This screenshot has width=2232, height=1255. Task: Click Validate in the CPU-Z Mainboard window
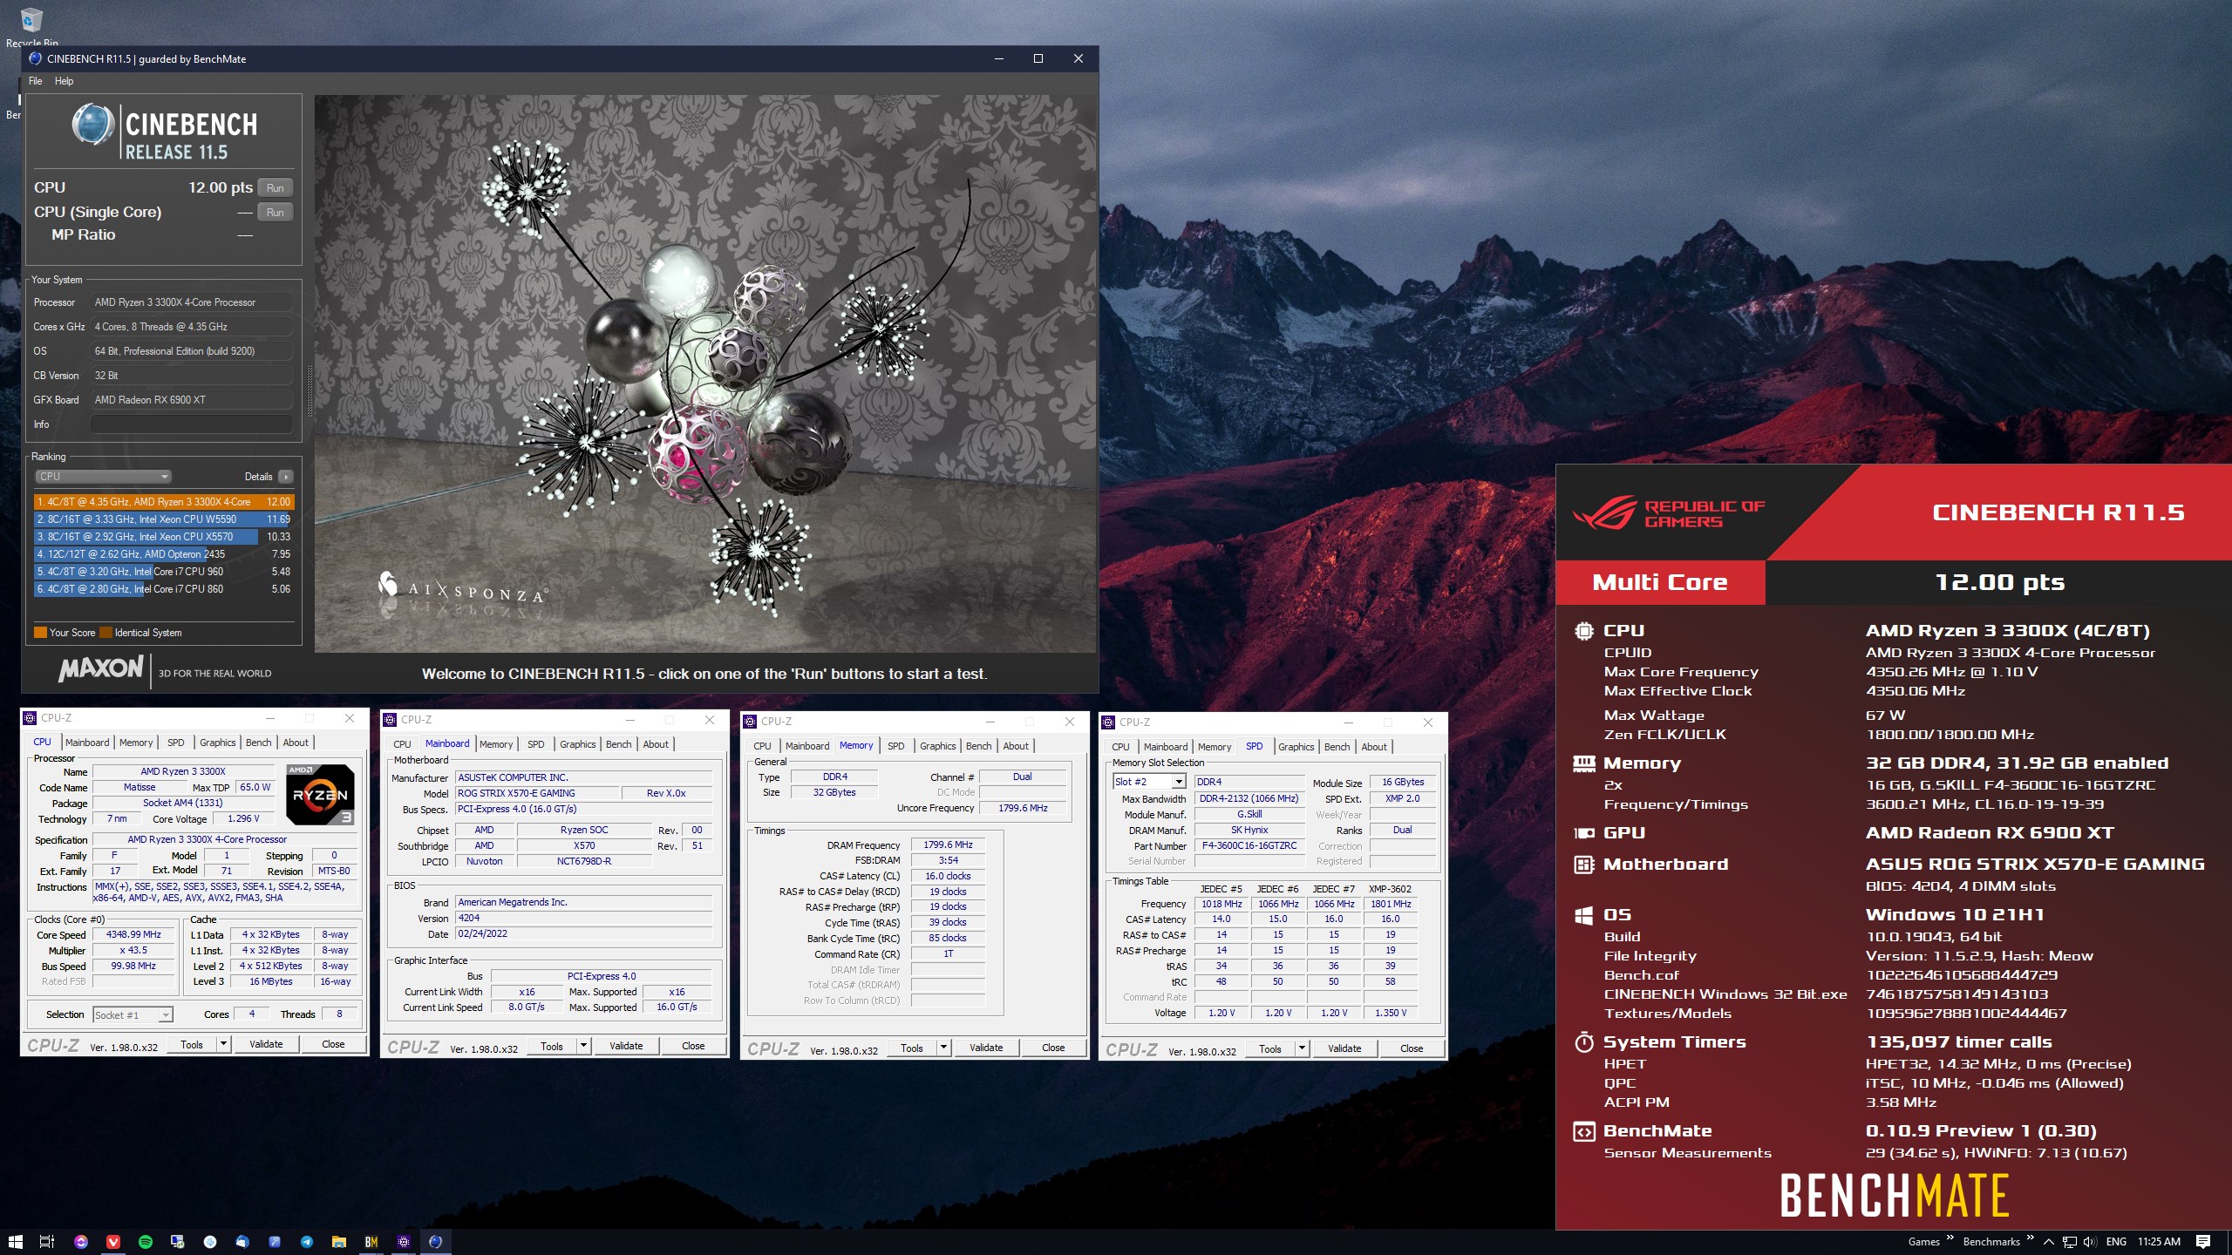point(626,1046)
